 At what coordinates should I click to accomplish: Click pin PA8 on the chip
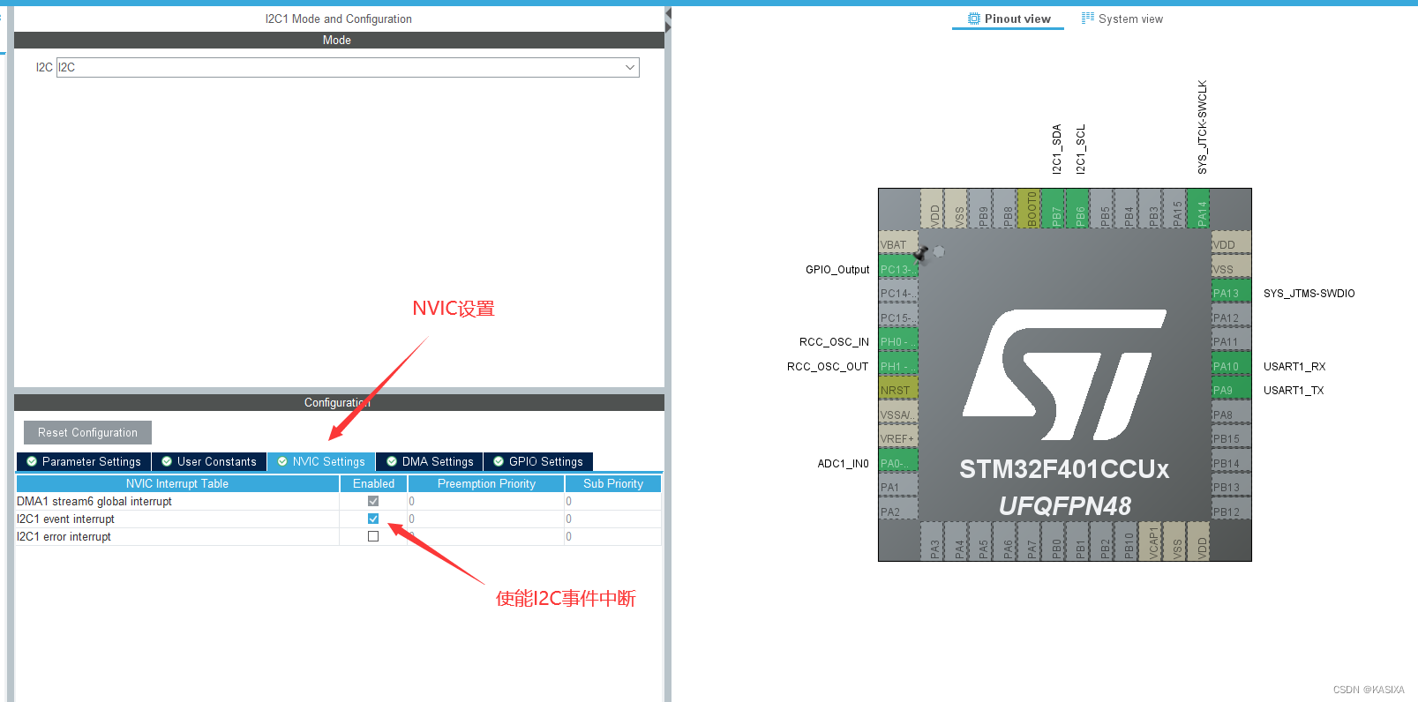(x=1231, y=414)
